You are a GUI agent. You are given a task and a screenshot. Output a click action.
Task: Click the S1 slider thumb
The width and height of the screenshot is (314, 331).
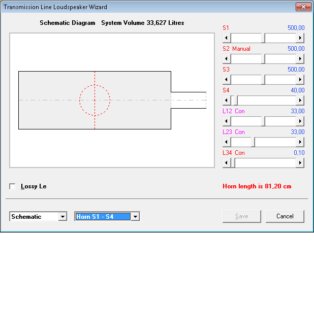click(263, 38)
